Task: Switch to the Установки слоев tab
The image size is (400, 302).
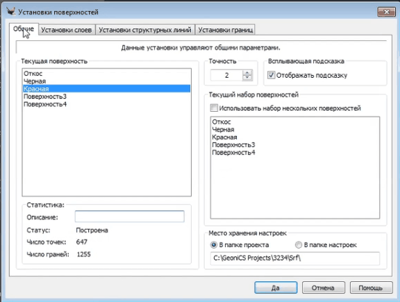Action: click(67, 30)
